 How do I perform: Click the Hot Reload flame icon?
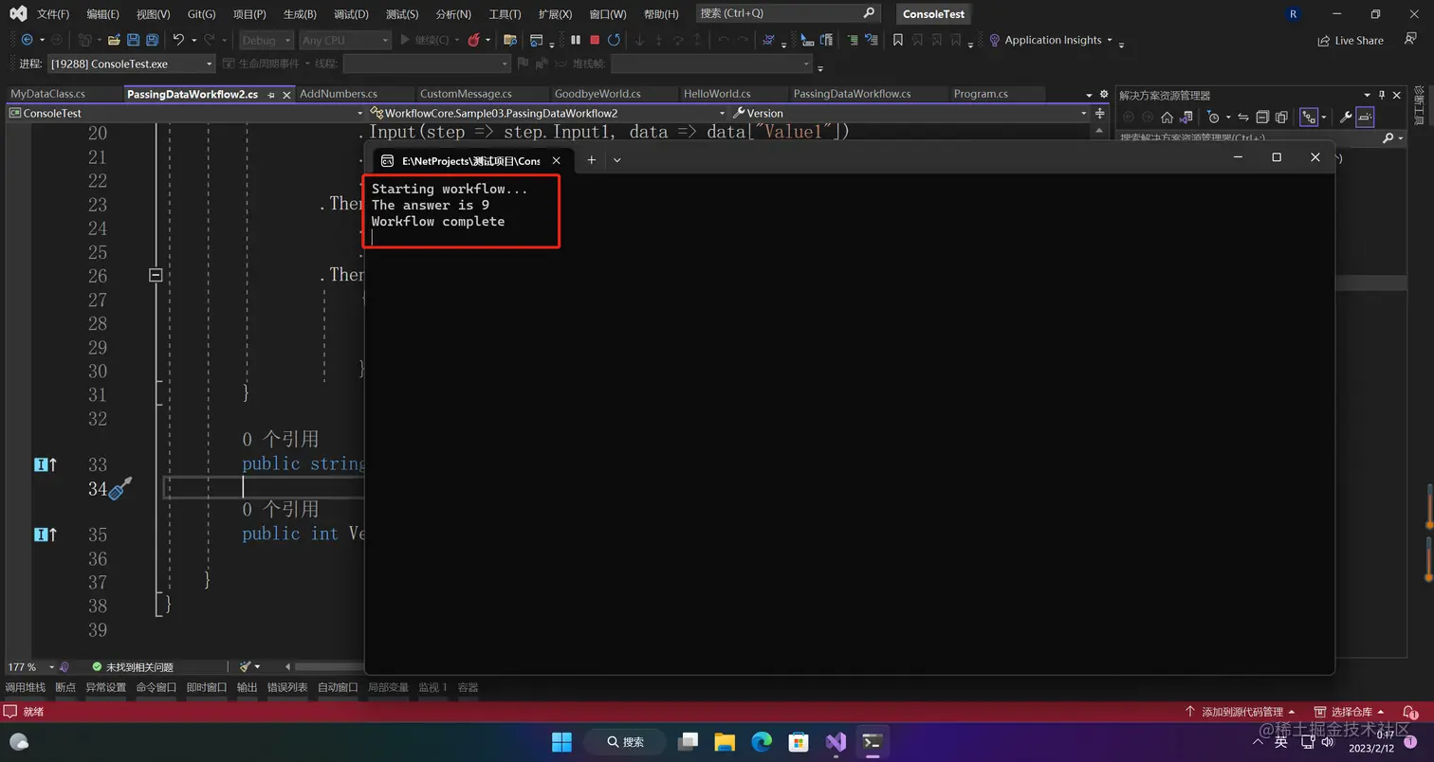473,40
